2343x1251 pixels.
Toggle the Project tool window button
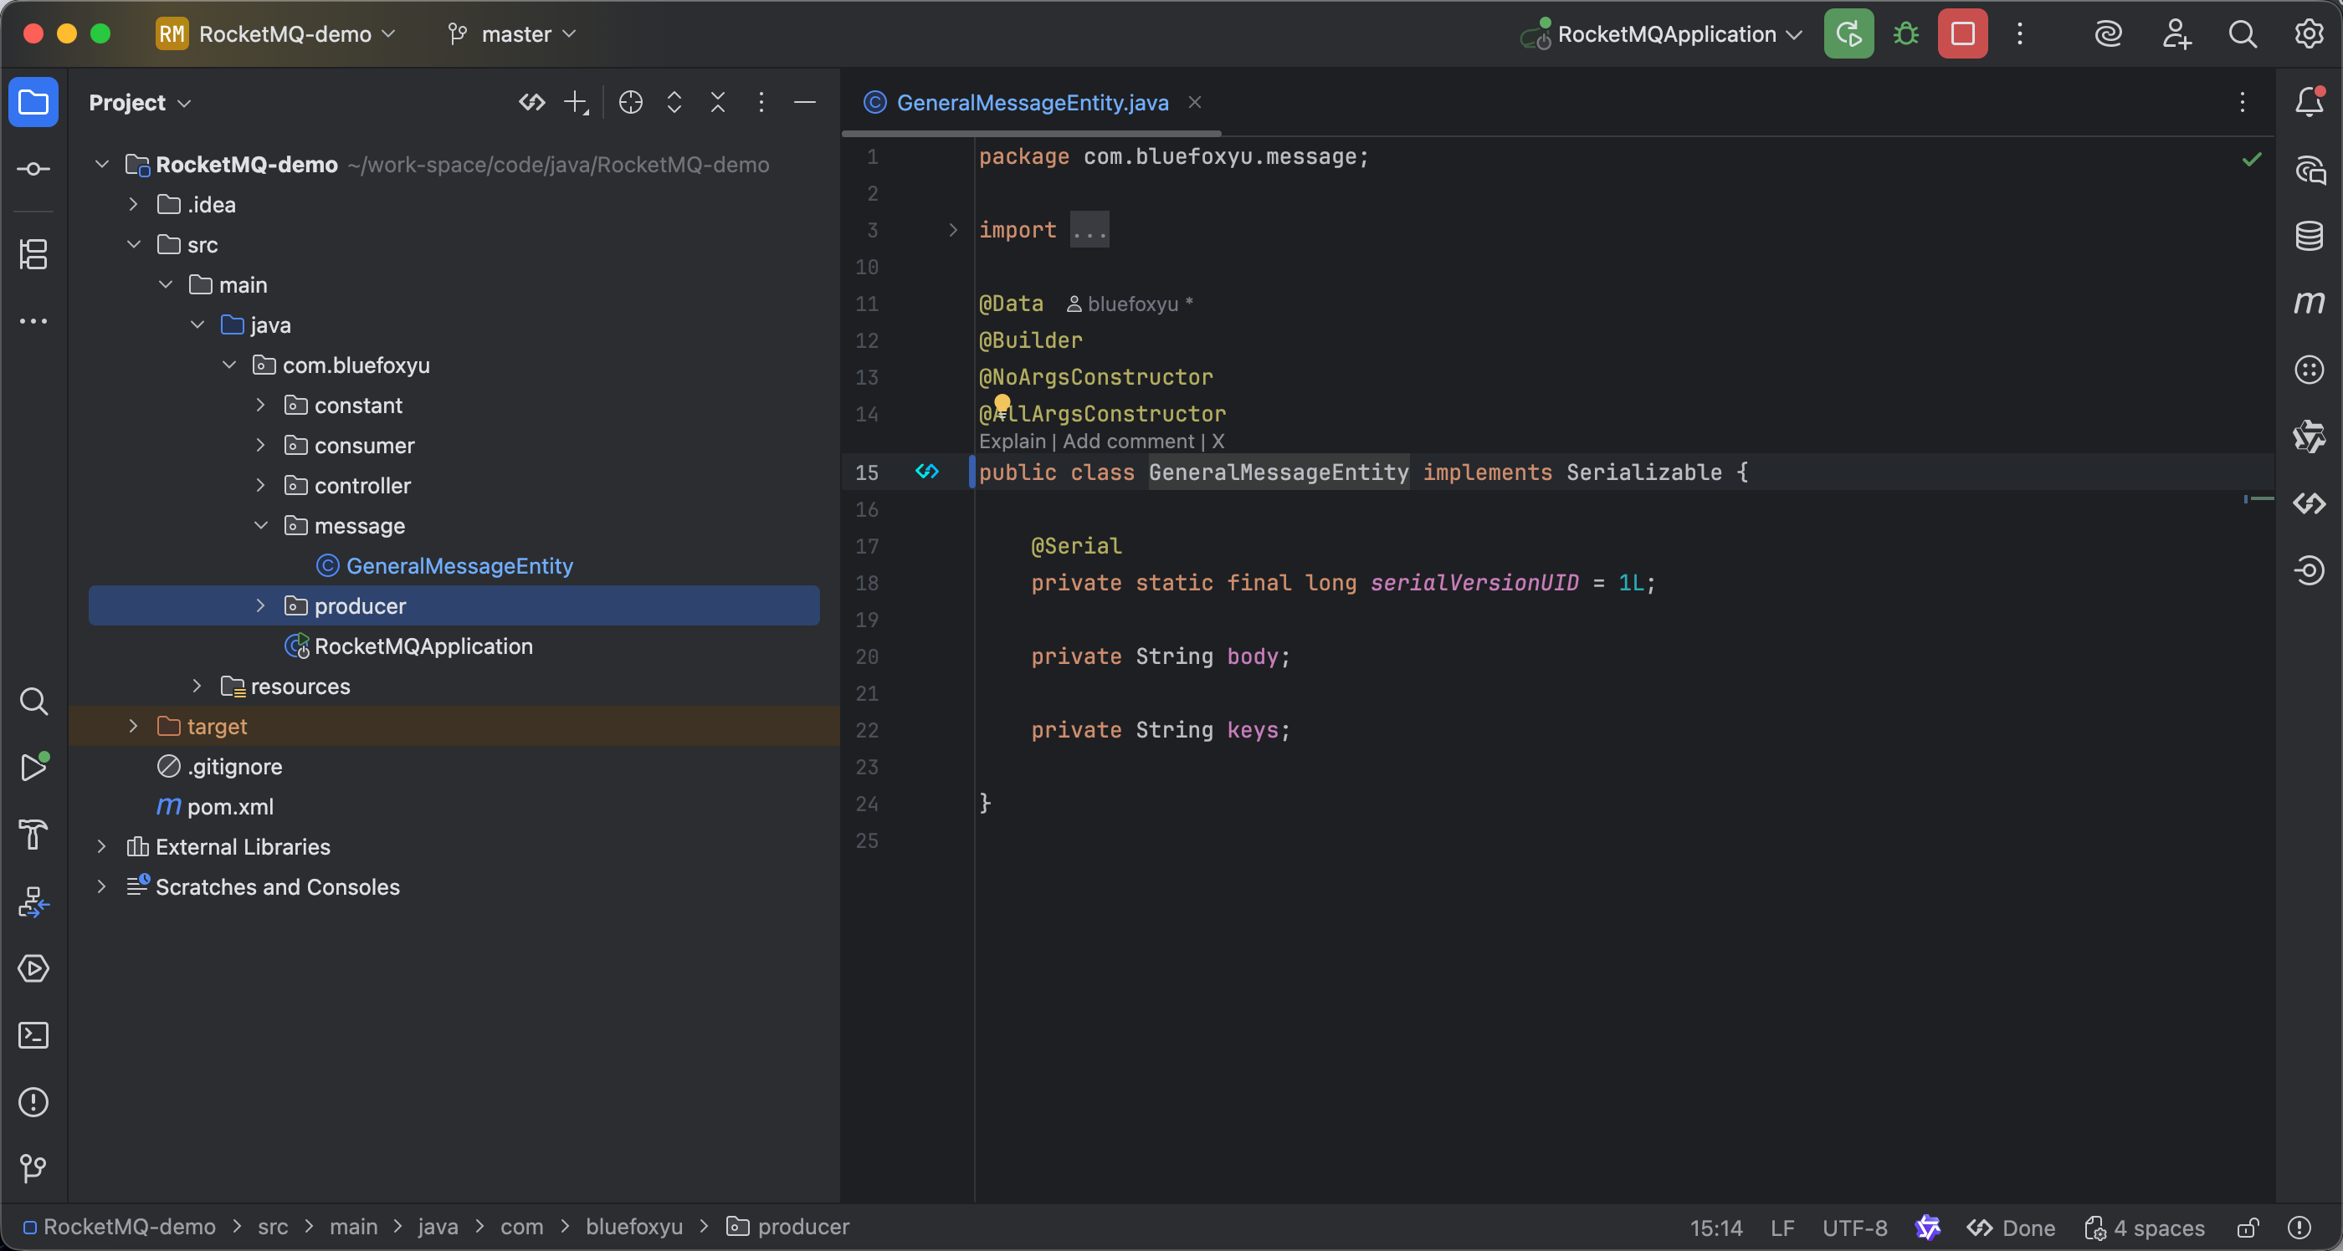(x=33, y=102)
